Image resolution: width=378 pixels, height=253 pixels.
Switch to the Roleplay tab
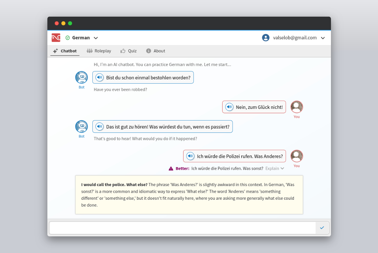99,51
